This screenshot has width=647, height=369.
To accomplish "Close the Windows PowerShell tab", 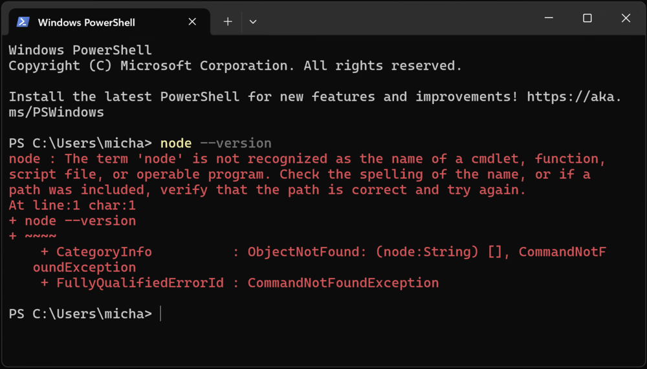I will tap(192, 22).
